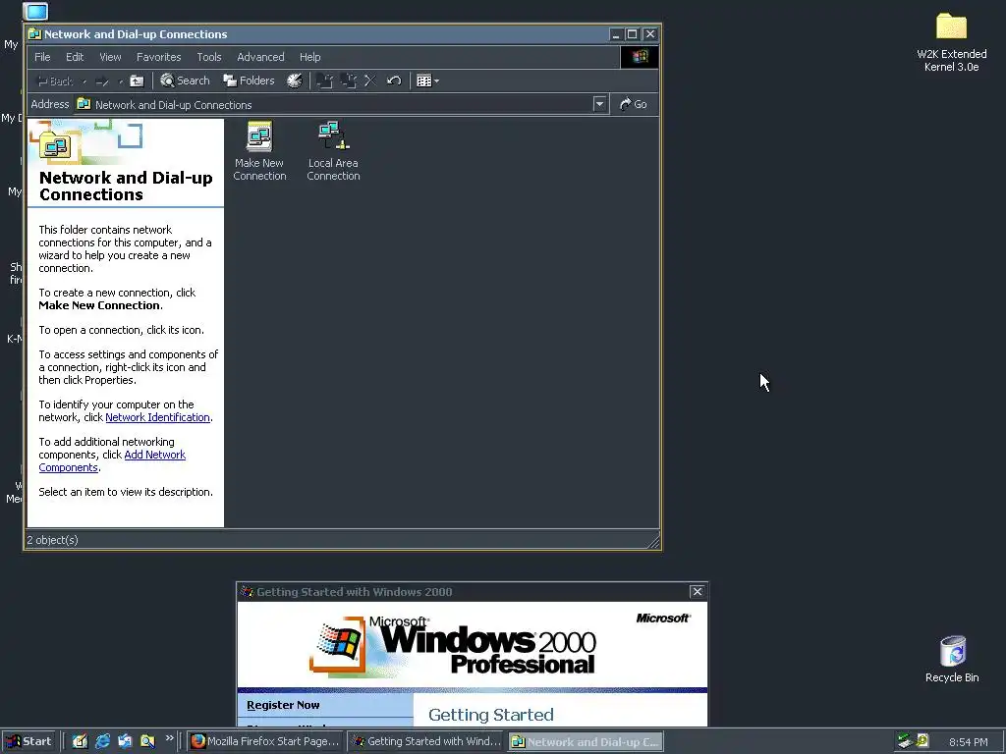1006x754 pixels.
Task: Click the Go button
Action: (x=634, y=104)
